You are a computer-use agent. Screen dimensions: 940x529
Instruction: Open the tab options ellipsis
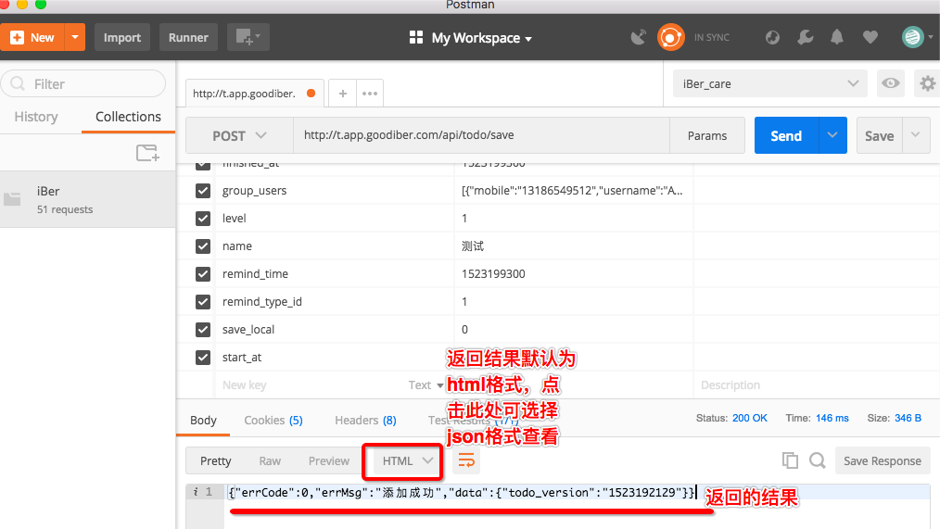coord(370,94)
